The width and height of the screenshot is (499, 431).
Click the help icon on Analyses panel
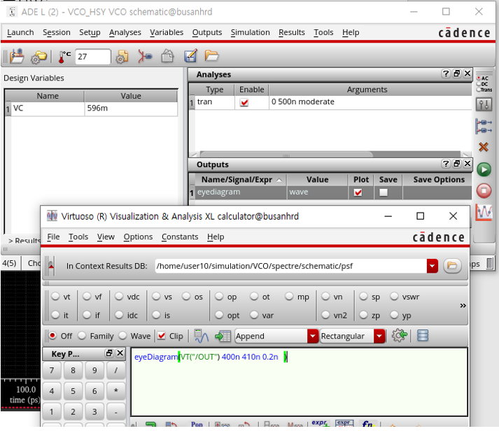point(446,73)
